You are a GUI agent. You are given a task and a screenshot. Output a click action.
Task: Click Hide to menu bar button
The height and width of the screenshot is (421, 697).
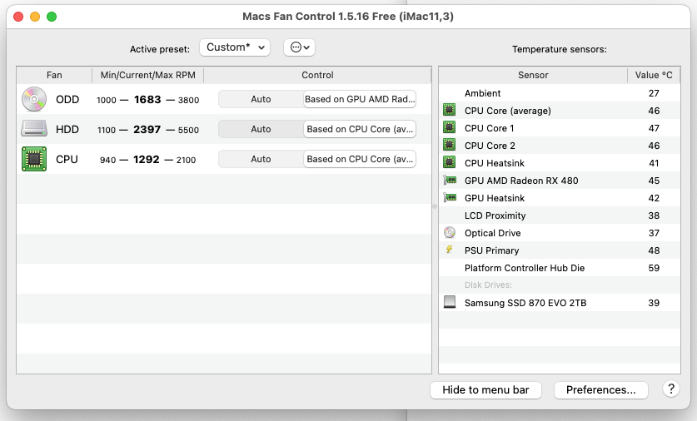pos(485,389)
